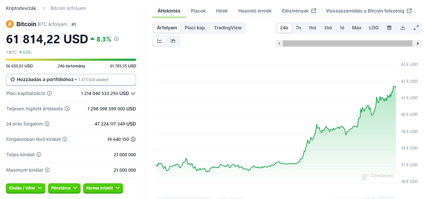Show info for Piaci kapitalizáció
The image size is (425, 199).
click(x=49, y=94)
